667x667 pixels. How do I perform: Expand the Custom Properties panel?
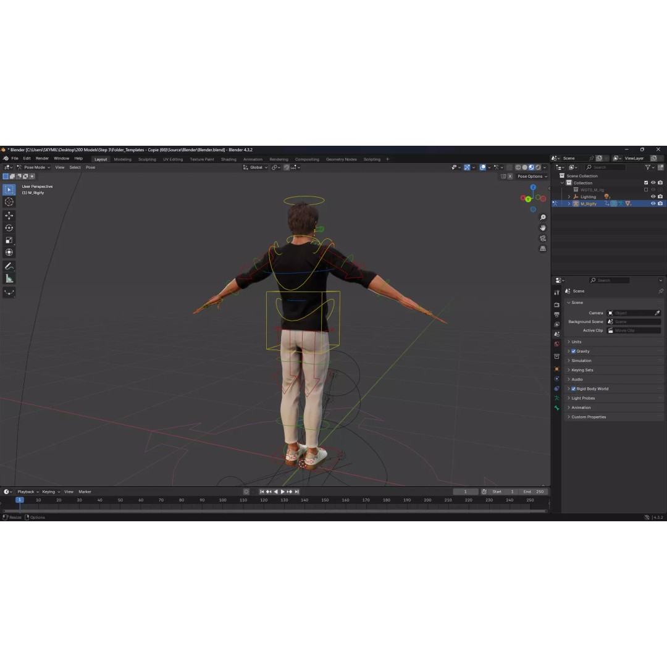click(615, 417)
